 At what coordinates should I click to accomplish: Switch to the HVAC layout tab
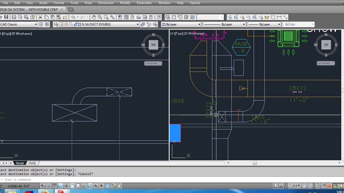[32, 163]
